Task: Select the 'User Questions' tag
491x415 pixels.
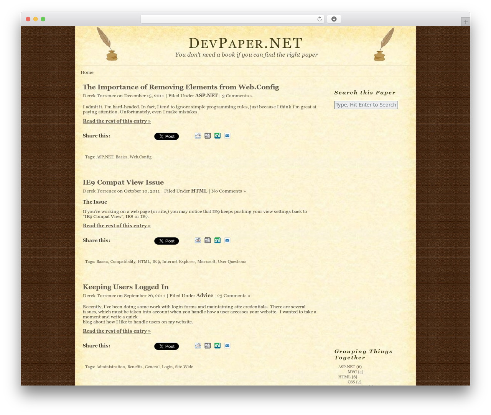Action: [x=232, y=261]
